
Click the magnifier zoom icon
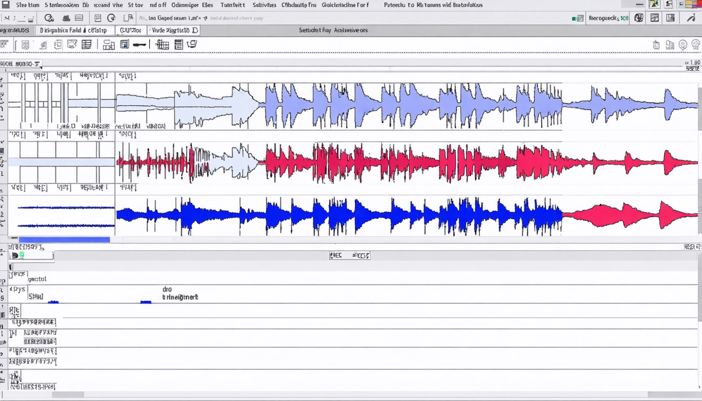[x=49, y=18]
